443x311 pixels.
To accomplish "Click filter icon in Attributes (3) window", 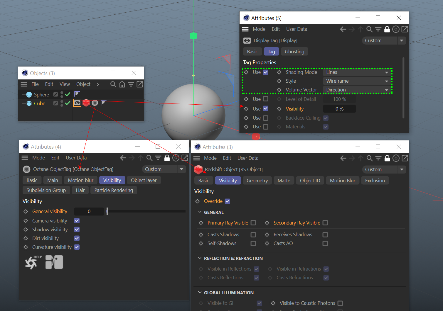I will pos(378,158).
